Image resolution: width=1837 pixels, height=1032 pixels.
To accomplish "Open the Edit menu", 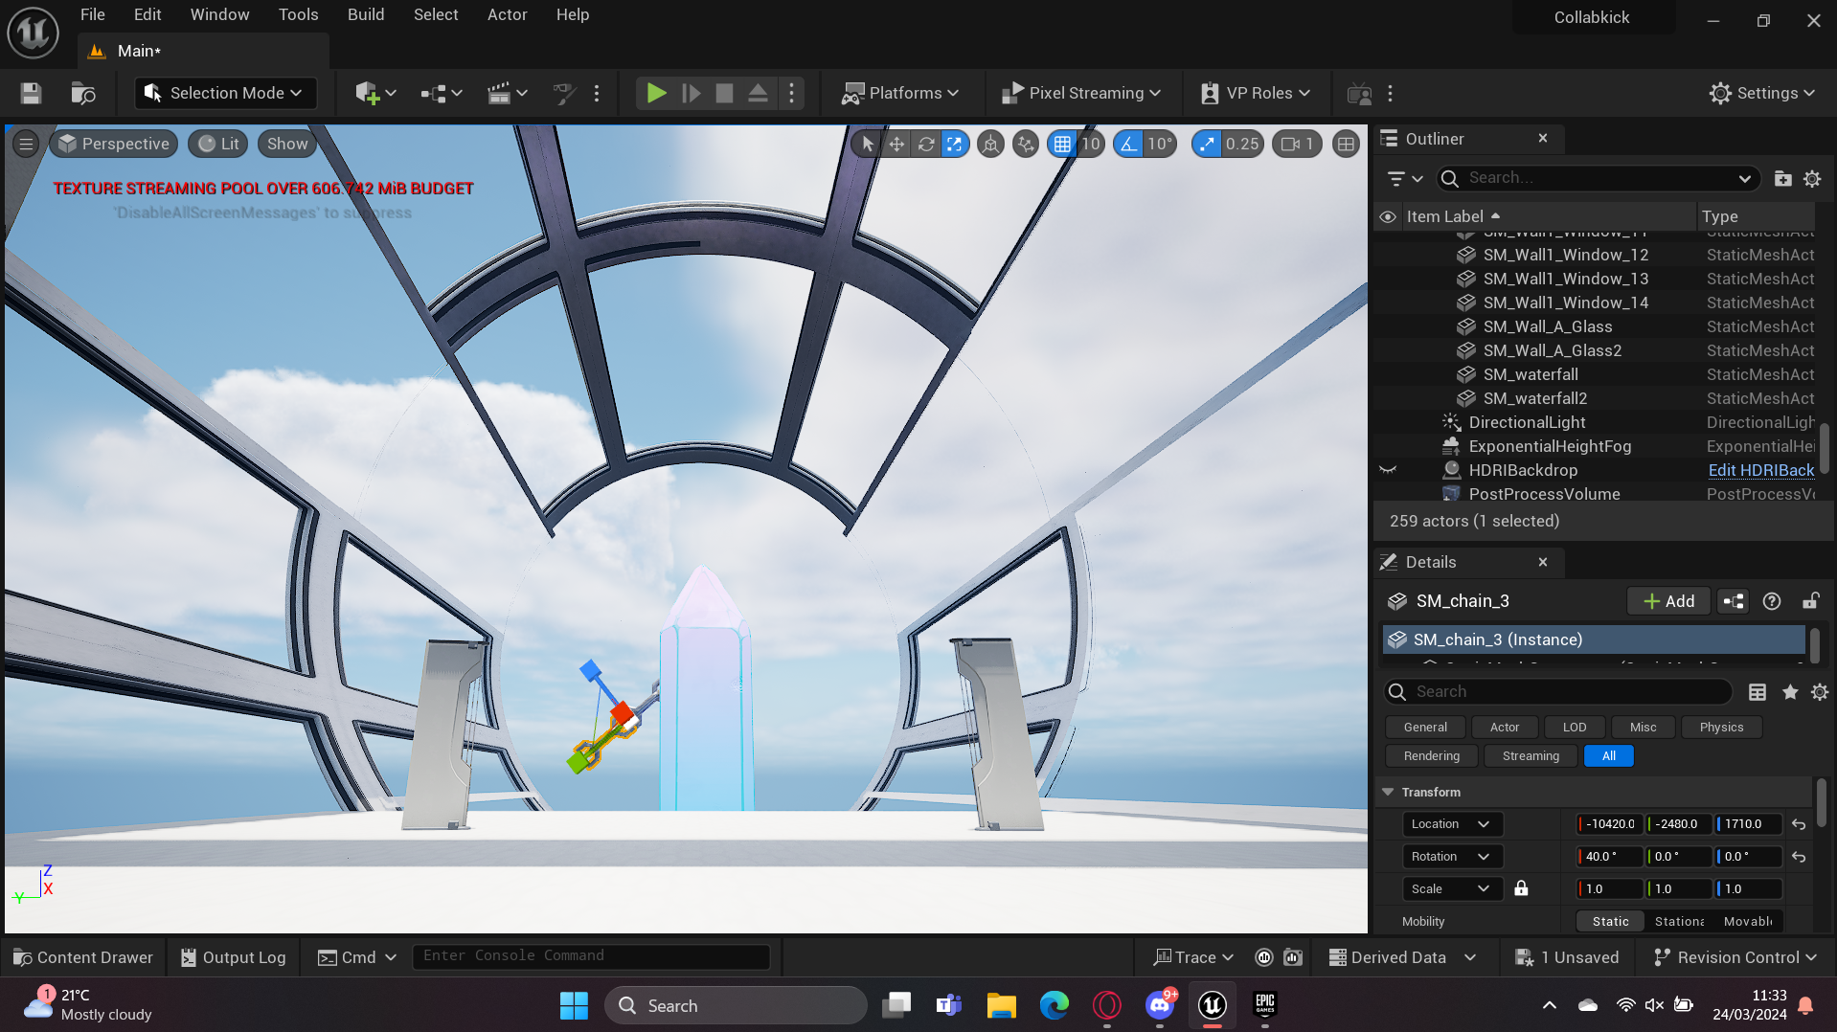I will [x=147, y=14].
